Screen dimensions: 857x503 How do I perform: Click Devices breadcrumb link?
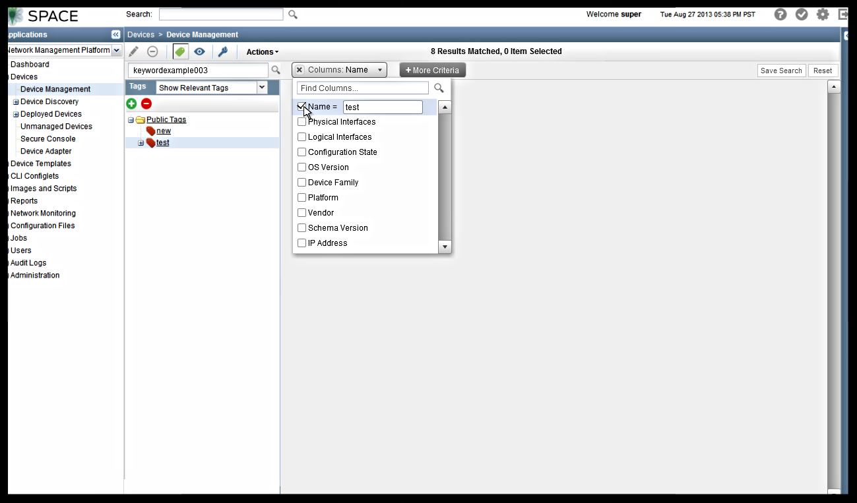coord(141,34)
